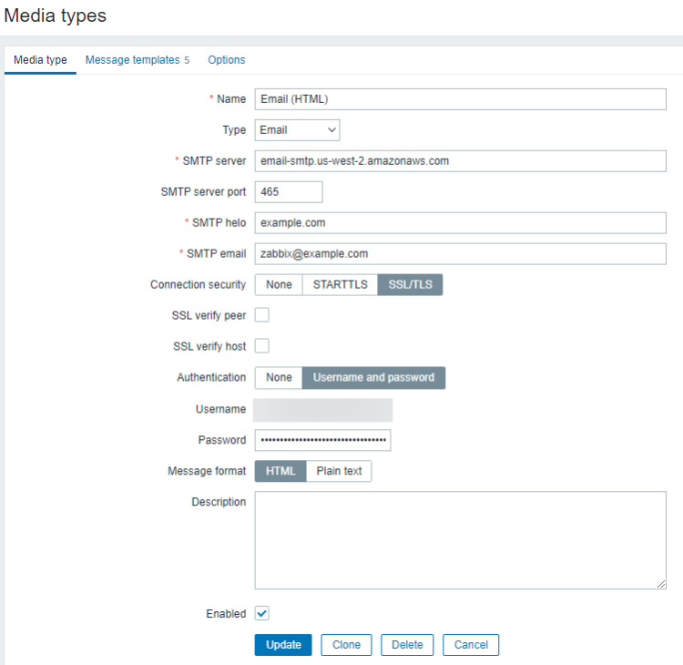Switch Message format to Plain text
Screen dimensions: 683x665
(339, 471)
